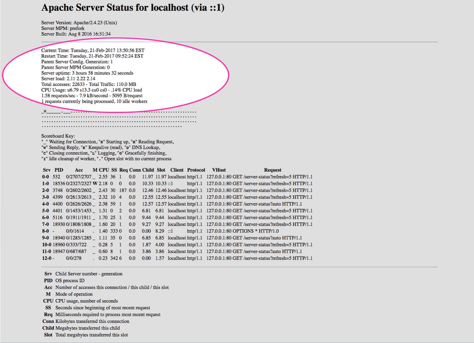Click the Request column header
The width and height of the screenshot is (474, 343).
(x=273, y=170)
